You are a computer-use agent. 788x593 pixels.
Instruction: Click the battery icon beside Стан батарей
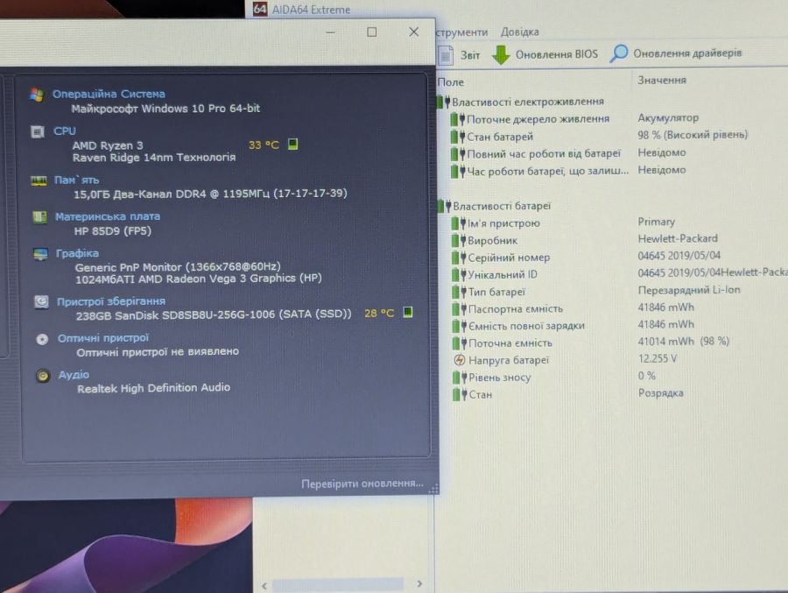click(x=458, y=137)
